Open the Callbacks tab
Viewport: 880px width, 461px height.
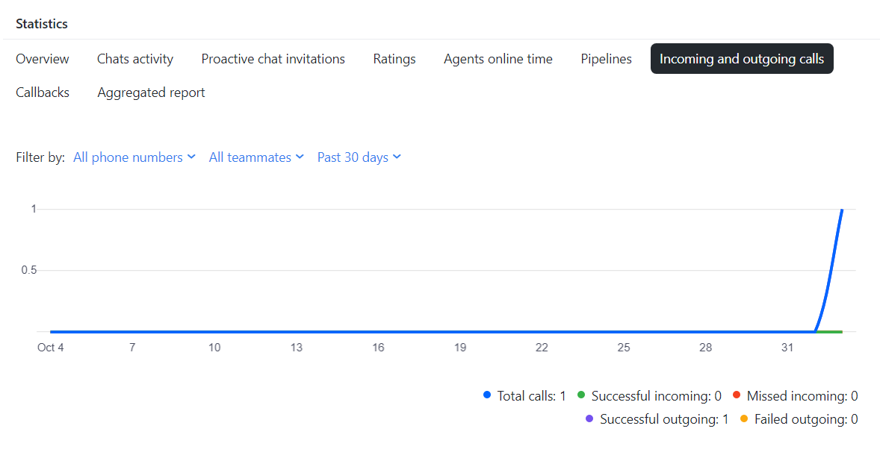(x=43, y=92)
